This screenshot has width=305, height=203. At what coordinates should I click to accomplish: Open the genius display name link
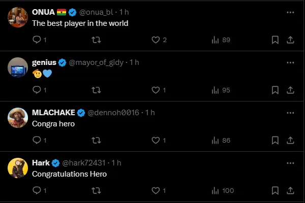click(x=44, y=62)
